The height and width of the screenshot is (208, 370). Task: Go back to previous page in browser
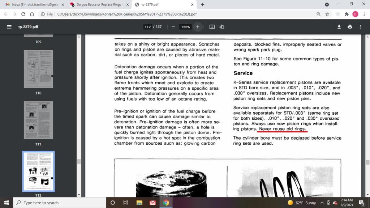[x=6, y=14]
